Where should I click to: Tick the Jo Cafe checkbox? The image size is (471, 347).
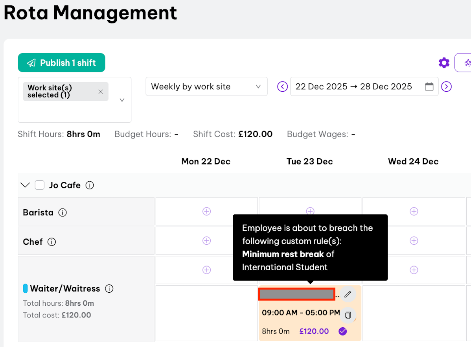pyautogui.click(x=40, y=185)
